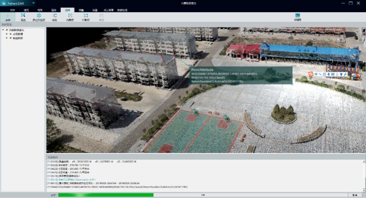Open the profile view (剖面图) tool
This screenshot has width=366, height=198.
(x=298, y=17)
